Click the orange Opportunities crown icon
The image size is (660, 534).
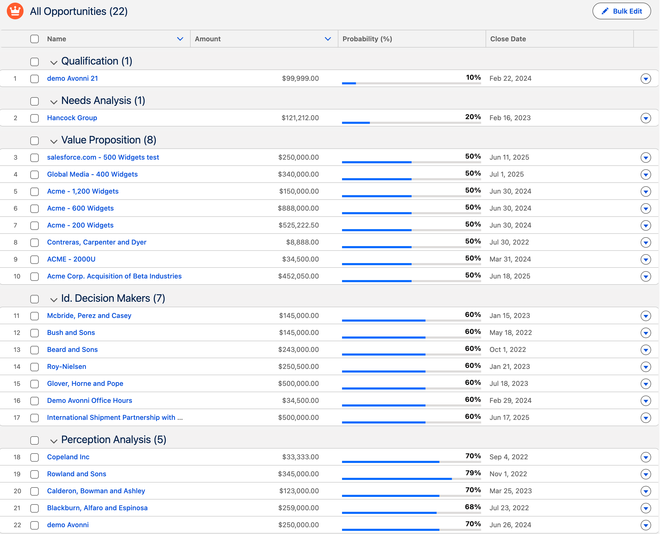click(x=15, y=11)
